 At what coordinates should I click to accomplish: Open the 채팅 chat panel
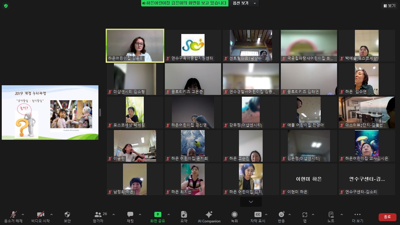coord(130,217)
